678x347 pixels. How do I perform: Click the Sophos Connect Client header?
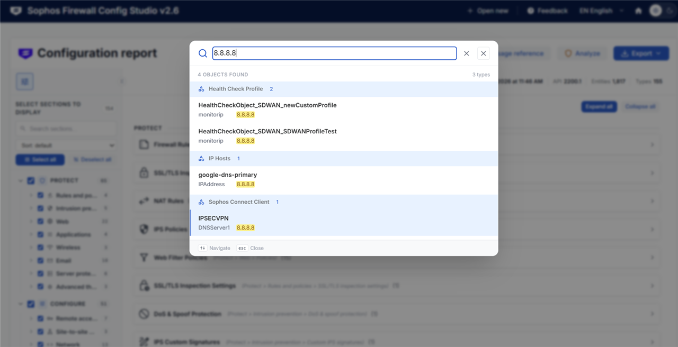[x=344, y=202]
